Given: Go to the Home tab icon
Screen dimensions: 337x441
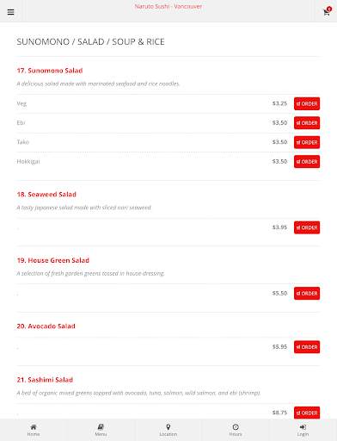Looking at the screenshot, I should tap(34, 427).
